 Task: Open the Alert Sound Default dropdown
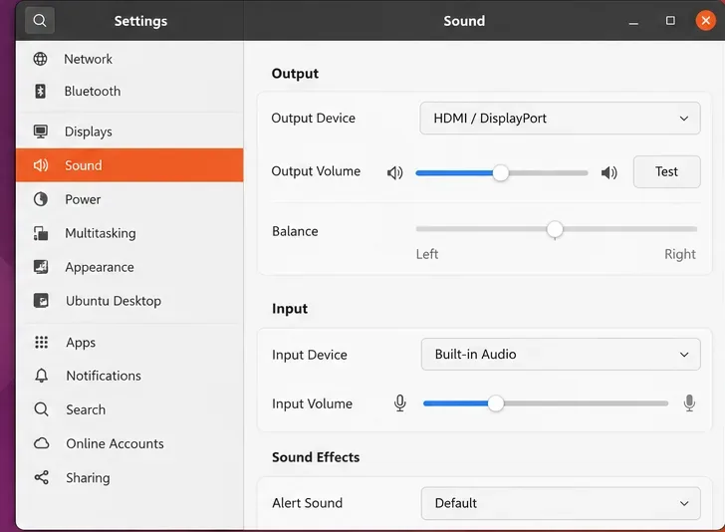pos(561,503)
